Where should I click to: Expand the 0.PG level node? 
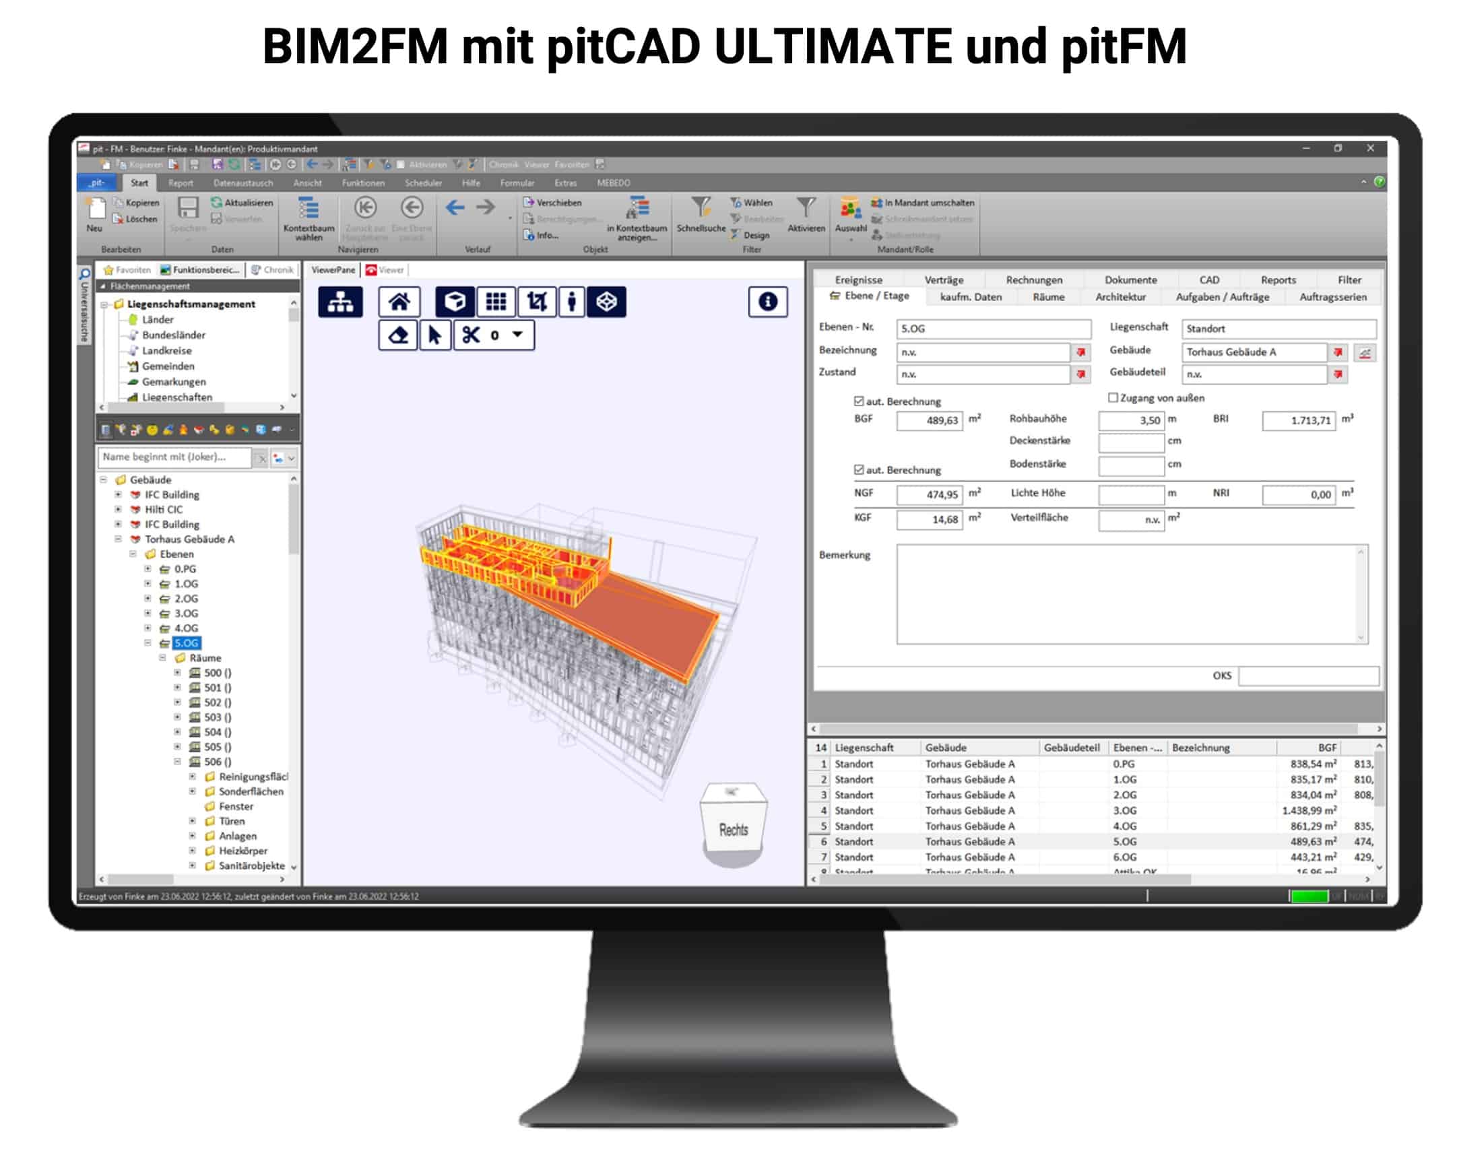point(148,569)
